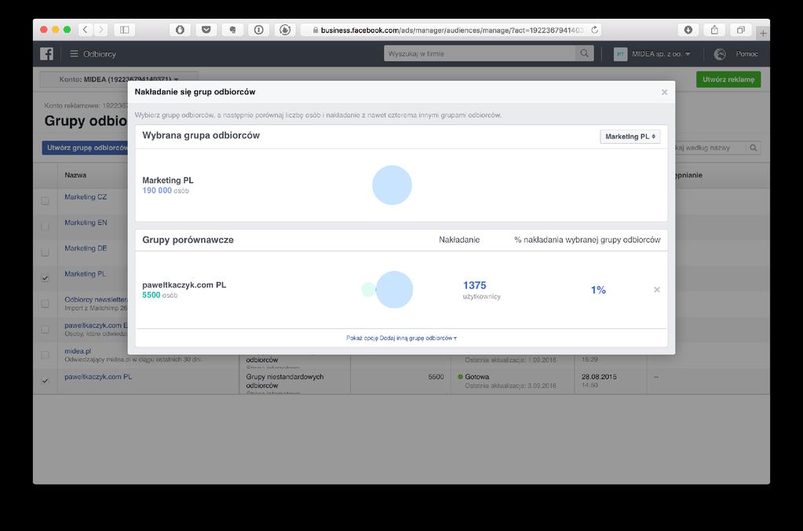The height and width of the screenshot is (531, 803).
Task: Click the 190 000 osób audience size
Action: tap(166, 191)
